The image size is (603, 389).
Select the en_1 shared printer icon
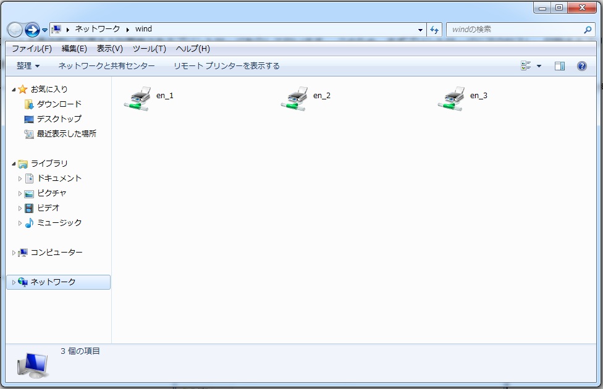[138, 99]
